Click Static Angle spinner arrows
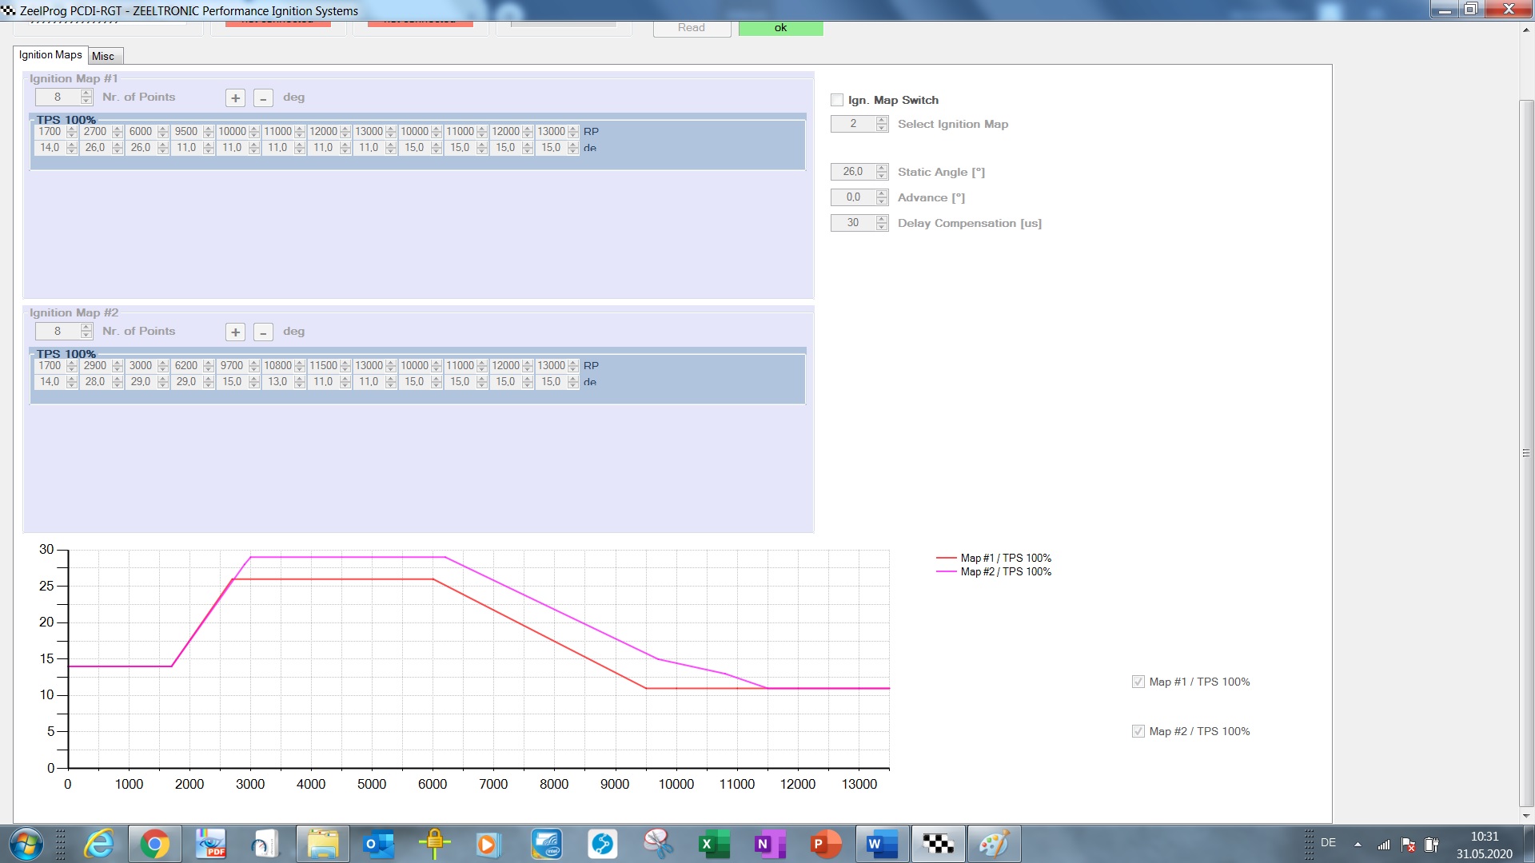 (x=882, y=172)
